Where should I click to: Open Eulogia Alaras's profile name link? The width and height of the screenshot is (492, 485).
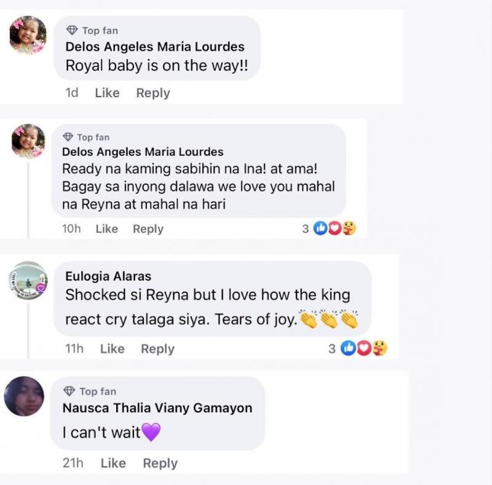[108, 276]
